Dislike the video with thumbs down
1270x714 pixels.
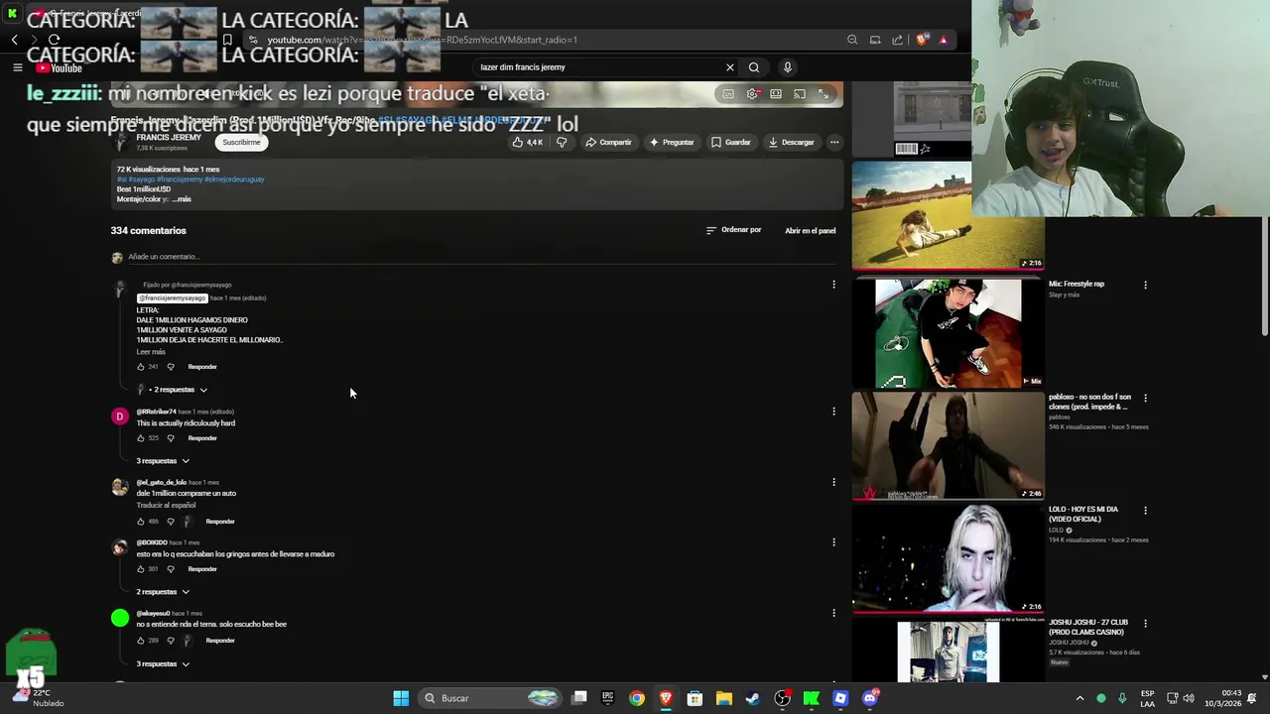[562, 142]
